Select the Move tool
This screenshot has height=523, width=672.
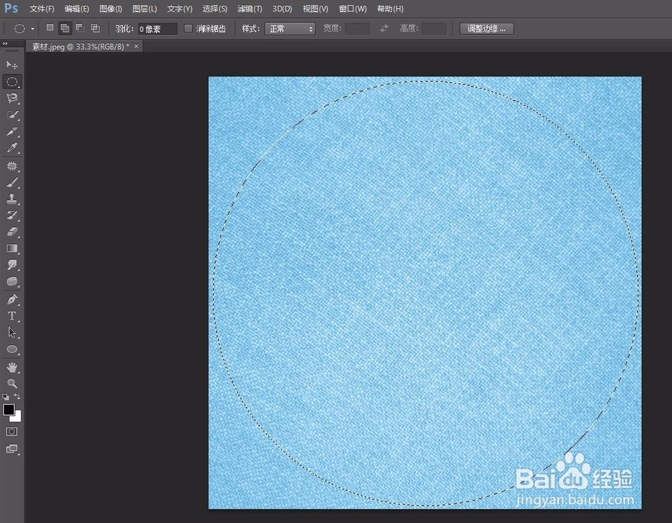coord(12,64)
